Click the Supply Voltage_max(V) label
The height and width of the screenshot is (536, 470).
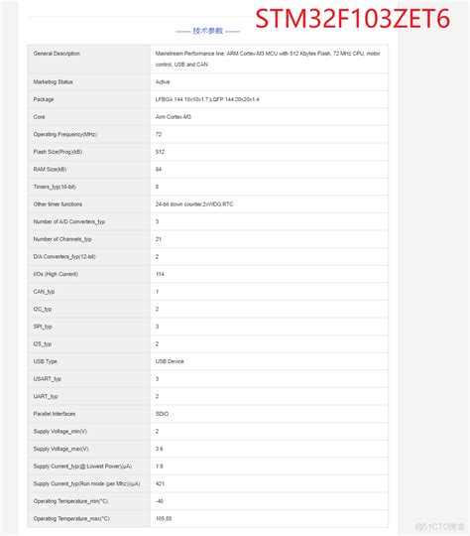point(60,449)
